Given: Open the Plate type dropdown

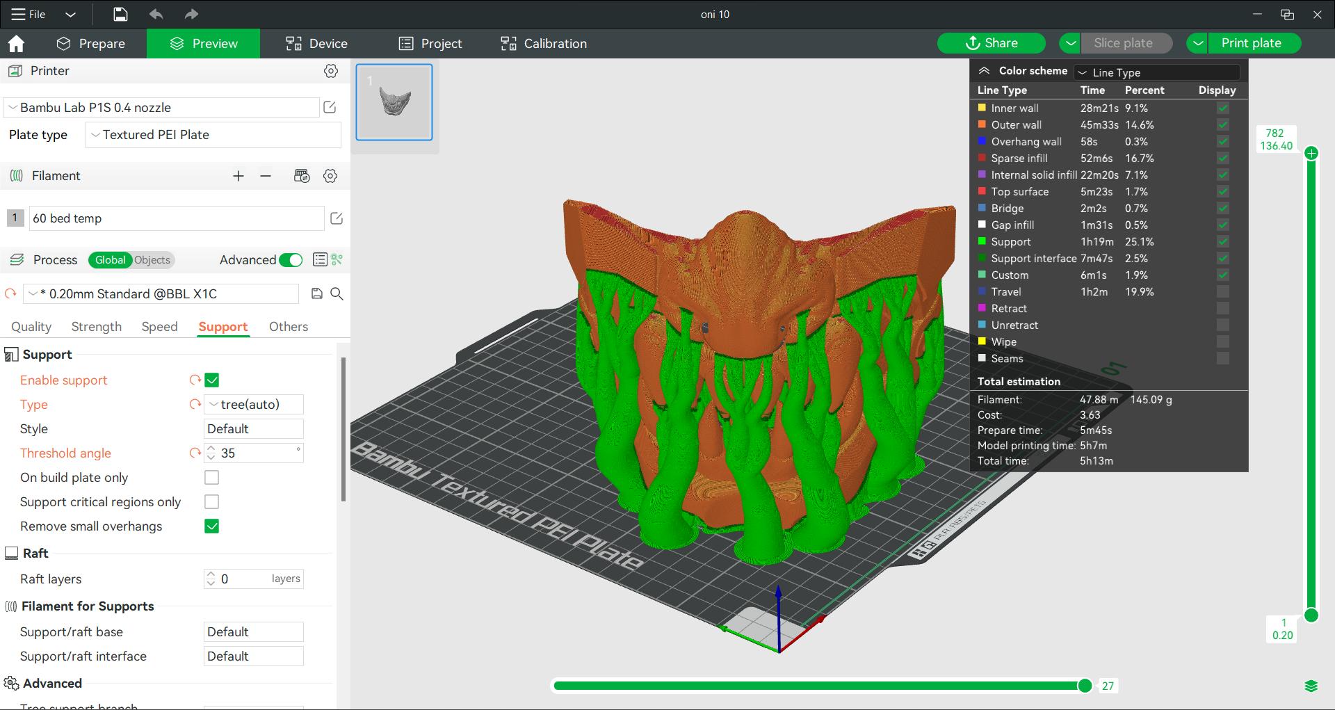Looking at the screenshot, I should click(213, 135).
